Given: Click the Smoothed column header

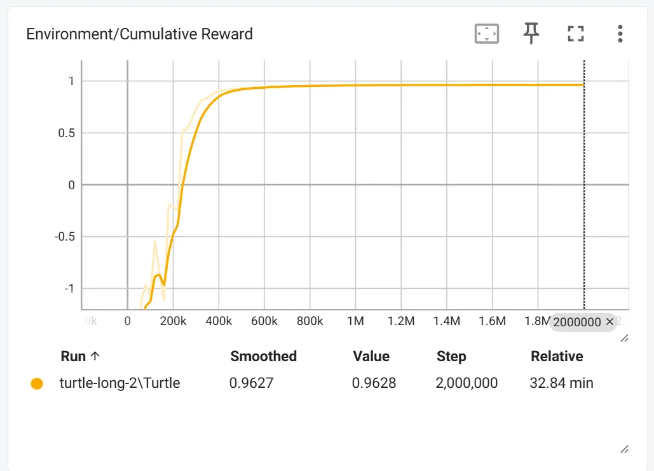Looking at the screenshot, I should [x=263, y=356].
